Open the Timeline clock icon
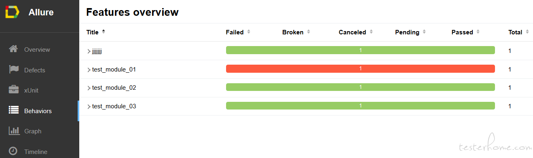The height and width of the screenshot is (158, 533). pos(13,151)
